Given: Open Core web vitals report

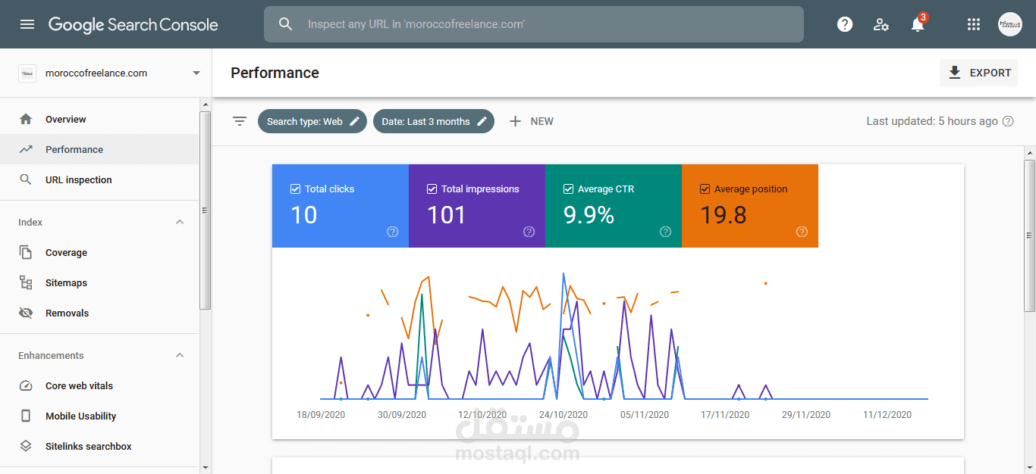Looking at the screenshot, I should (x=99, y=385).
